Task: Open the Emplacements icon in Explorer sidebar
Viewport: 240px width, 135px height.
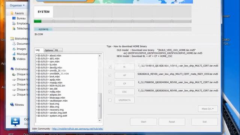Action: pyautogui.click(x=14, y=23)
